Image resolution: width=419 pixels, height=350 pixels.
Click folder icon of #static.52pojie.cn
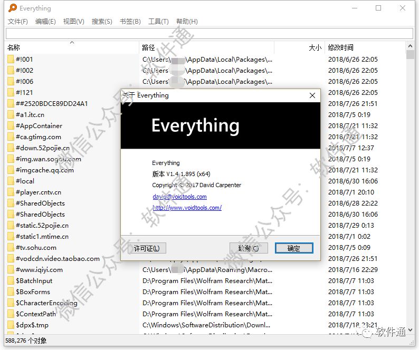tap(11, 226)
